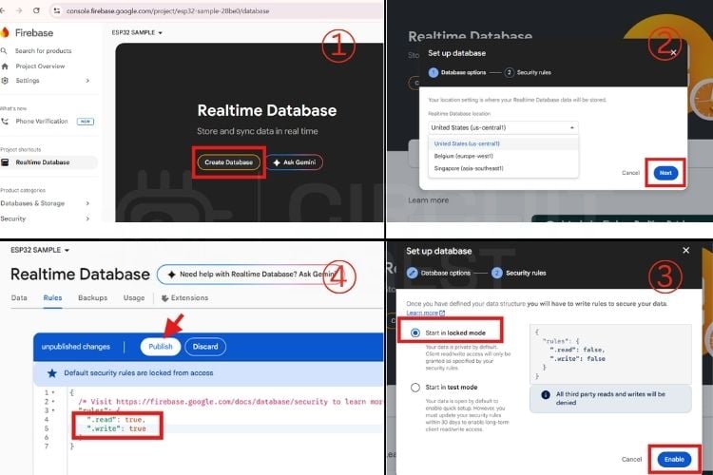Click the browser reload icon
This screenshot has width=713, height=475.
pyautogui.click(x=36, y=10)
